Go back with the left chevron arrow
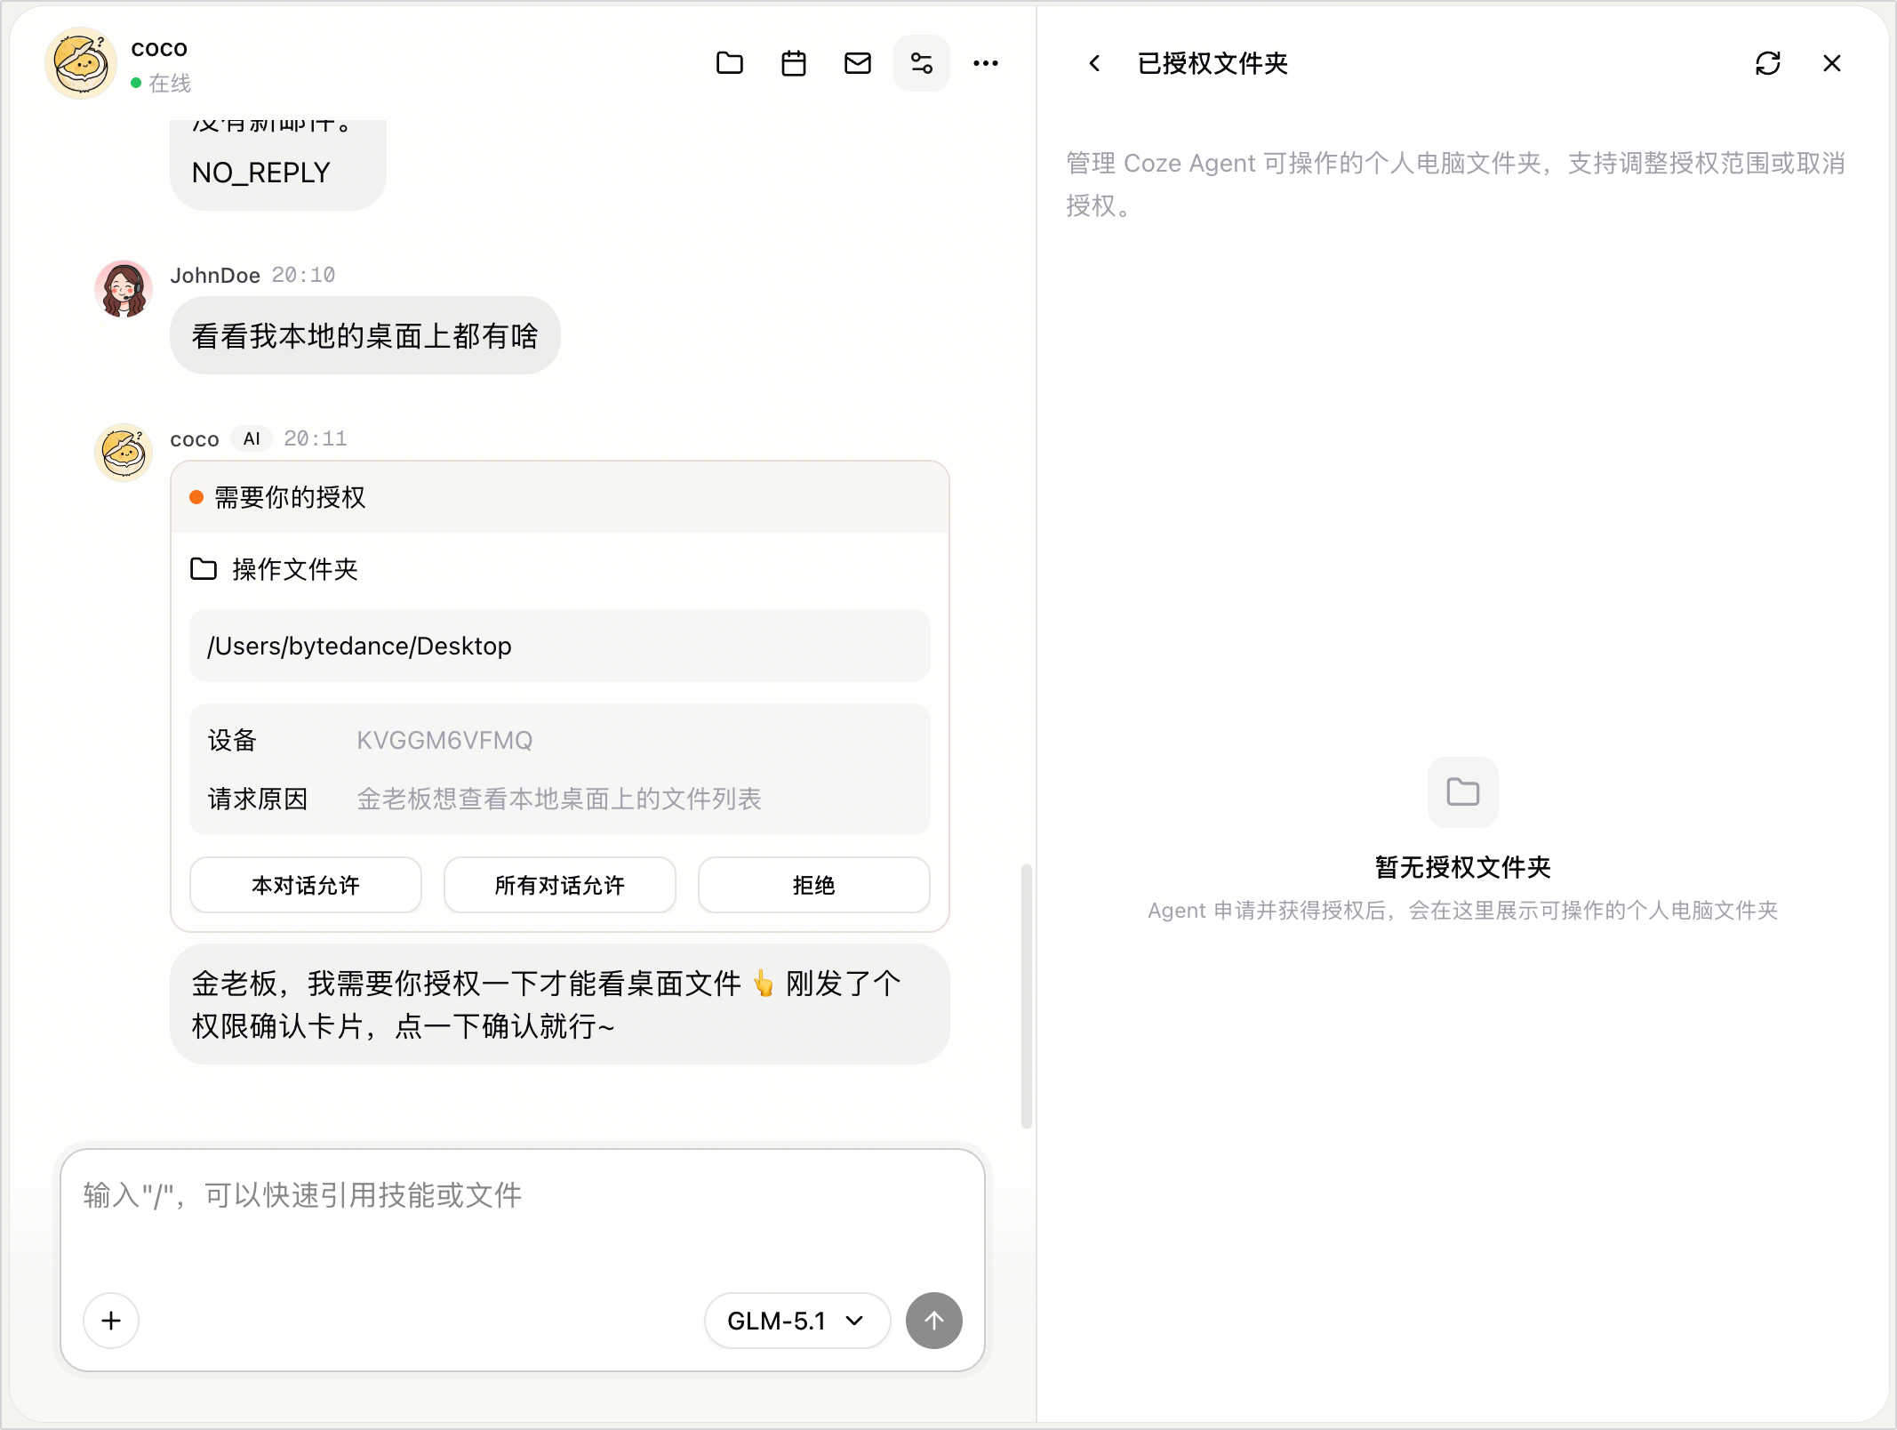Image resolution: width=1897 pixels, height=1430 pixels. (x=1094, y=63)
